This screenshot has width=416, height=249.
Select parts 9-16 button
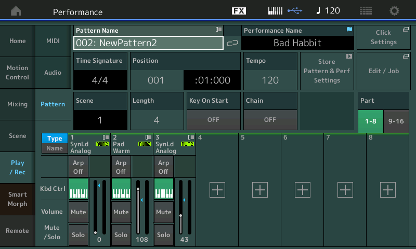[x=396, y=121]
